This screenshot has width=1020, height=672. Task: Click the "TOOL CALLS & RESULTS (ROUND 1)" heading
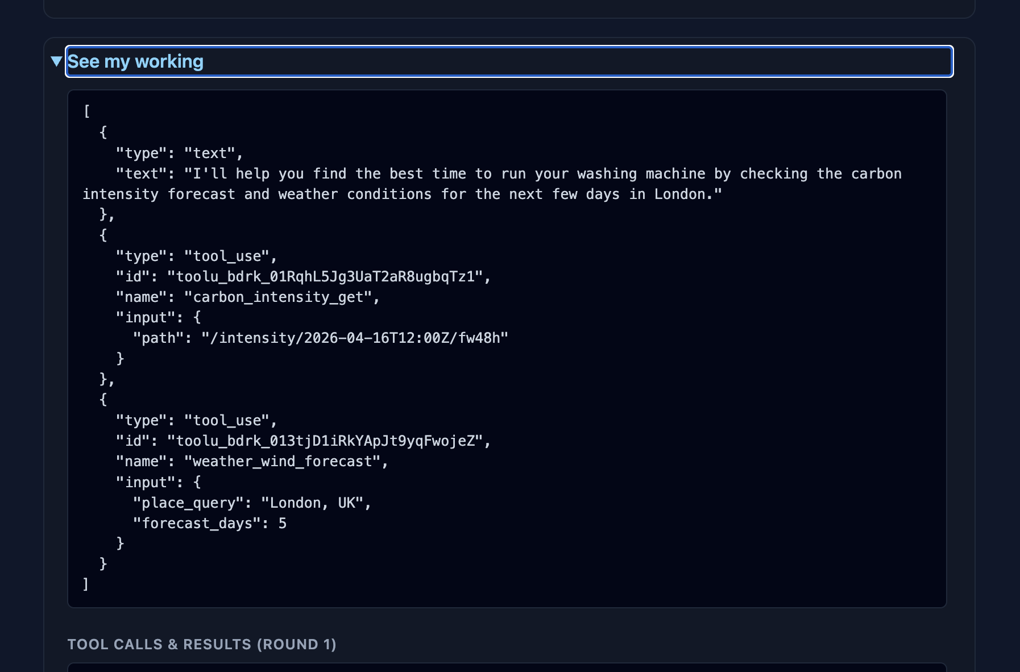(202, 644)
